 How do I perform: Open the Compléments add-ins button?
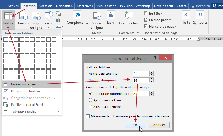(x=77, y=19)
